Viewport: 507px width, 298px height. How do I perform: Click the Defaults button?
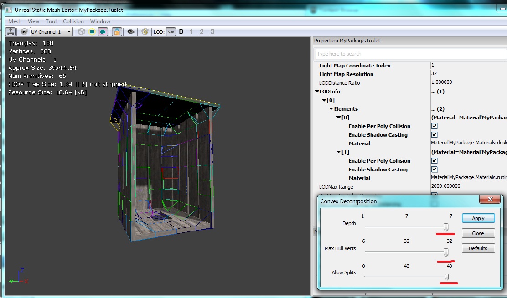coord(478,248)
